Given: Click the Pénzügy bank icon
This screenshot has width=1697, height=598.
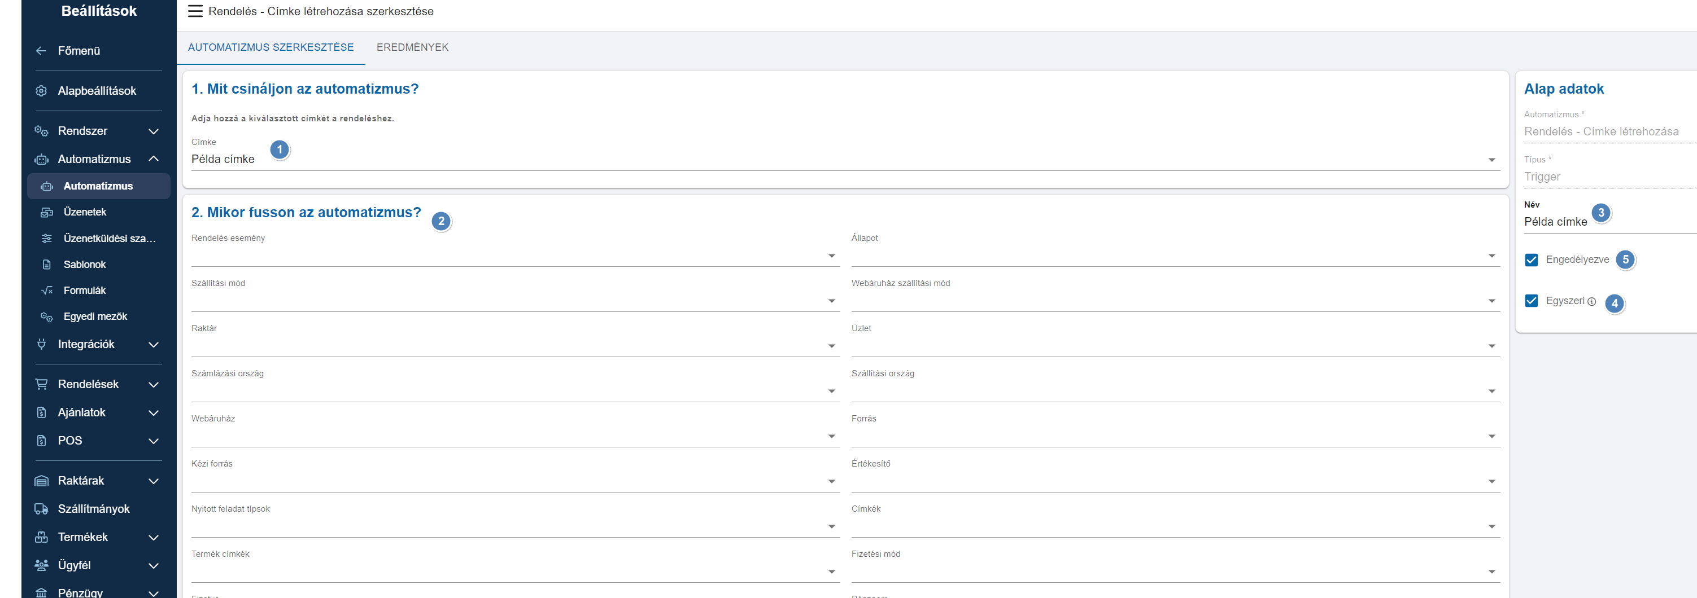Looking at the screenshot, I should [x=41, y=593].
